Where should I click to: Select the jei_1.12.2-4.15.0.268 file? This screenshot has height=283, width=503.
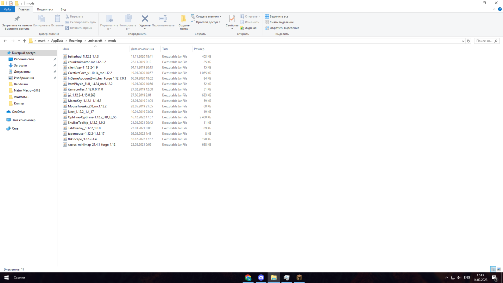(x=81, y=95)
